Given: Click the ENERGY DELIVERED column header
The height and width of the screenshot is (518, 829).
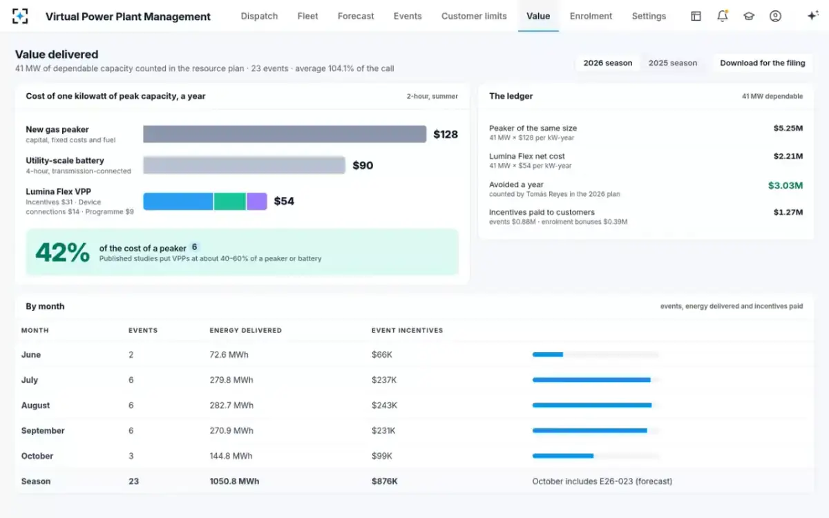Looking at the screenshot, I should tap(246, 330).
